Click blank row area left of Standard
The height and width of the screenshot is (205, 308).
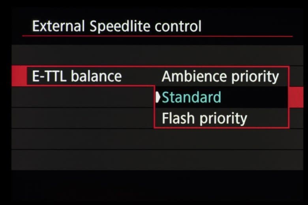tap(83, 97)
